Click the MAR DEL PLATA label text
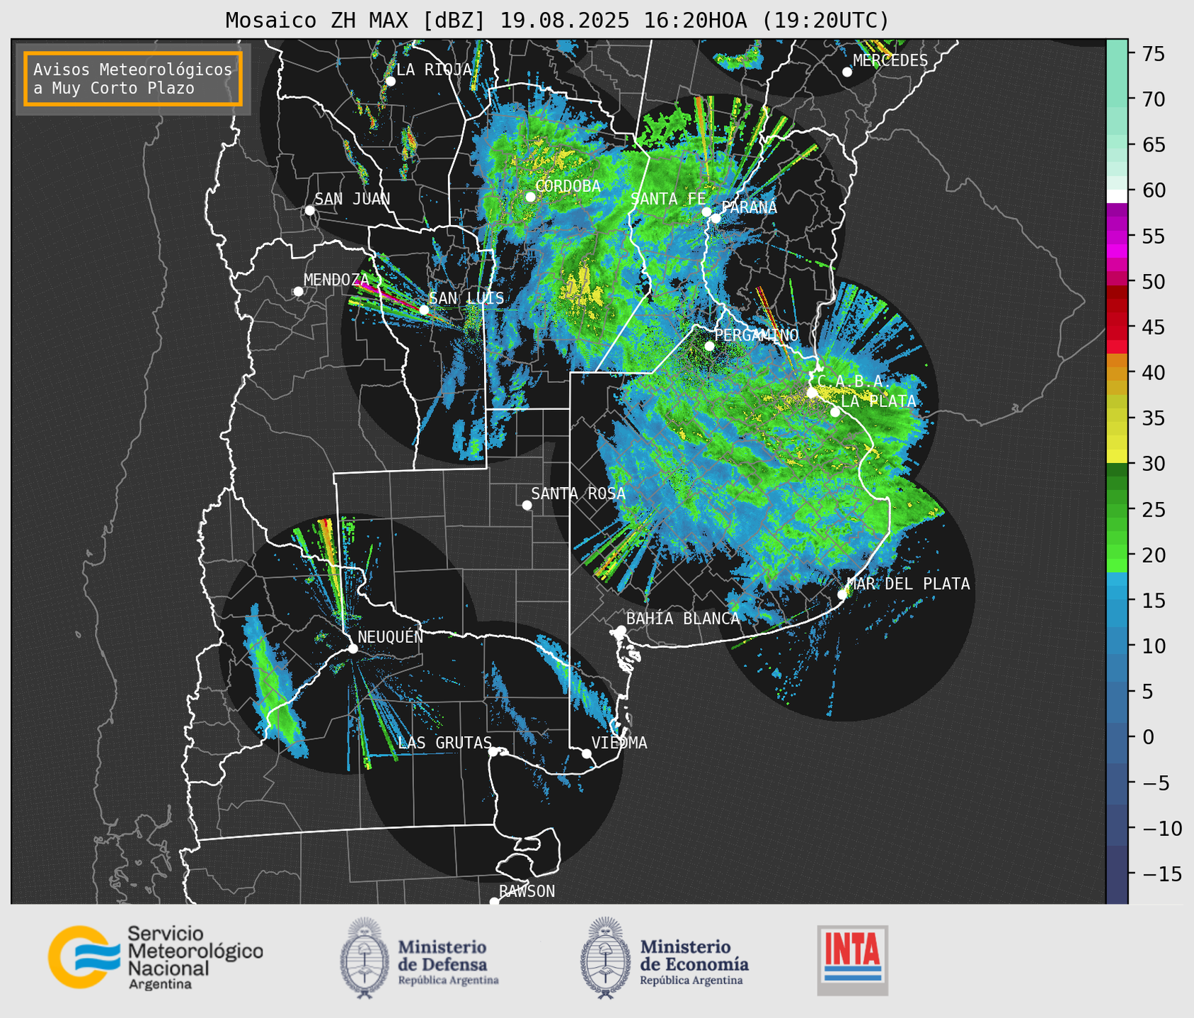1194x1018 pixels. point(909,584)
